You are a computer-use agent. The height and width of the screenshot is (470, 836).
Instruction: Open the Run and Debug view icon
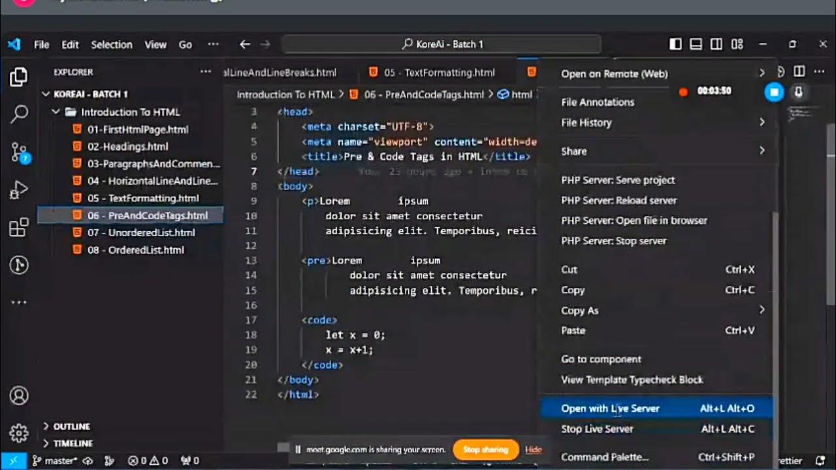coord(19,190)
